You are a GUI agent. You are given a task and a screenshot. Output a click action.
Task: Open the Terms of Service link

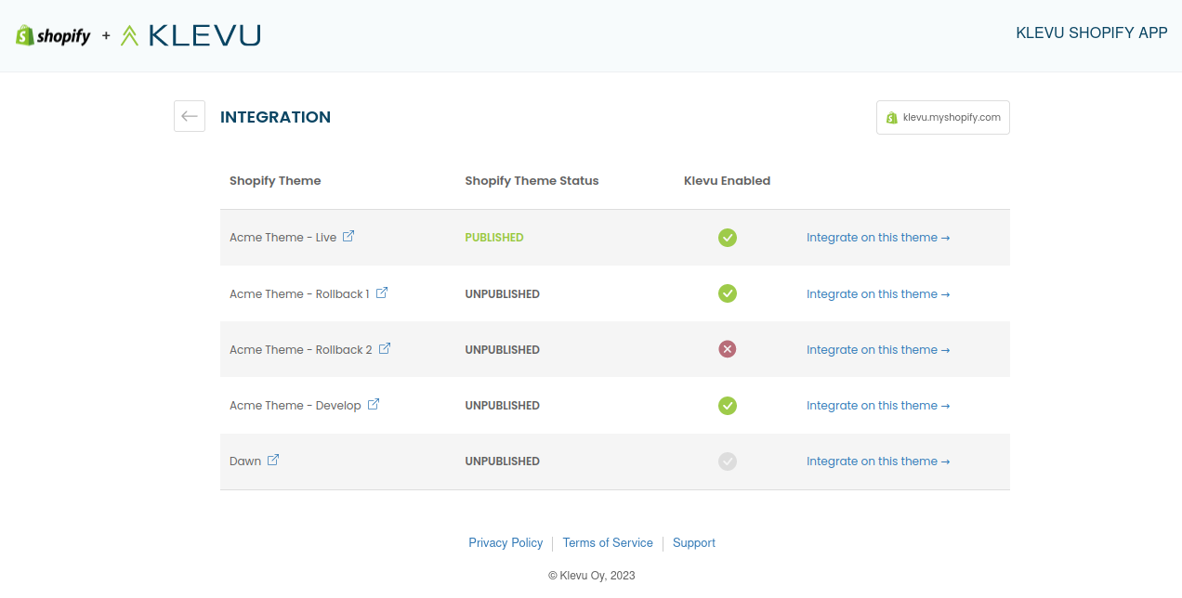point(608,543)
